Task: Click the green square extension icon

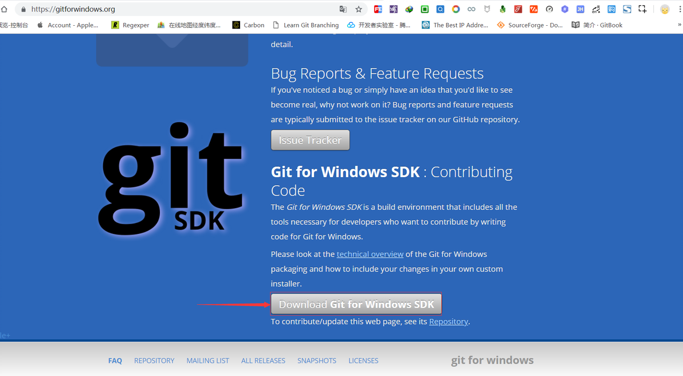Action: point(425,9)
